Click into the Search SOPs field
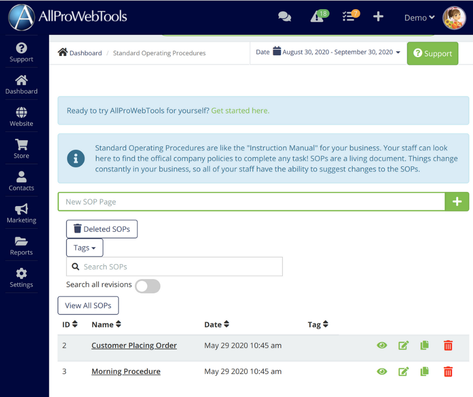The width and height of the screenshot is (473, 397). click(175, 267)
